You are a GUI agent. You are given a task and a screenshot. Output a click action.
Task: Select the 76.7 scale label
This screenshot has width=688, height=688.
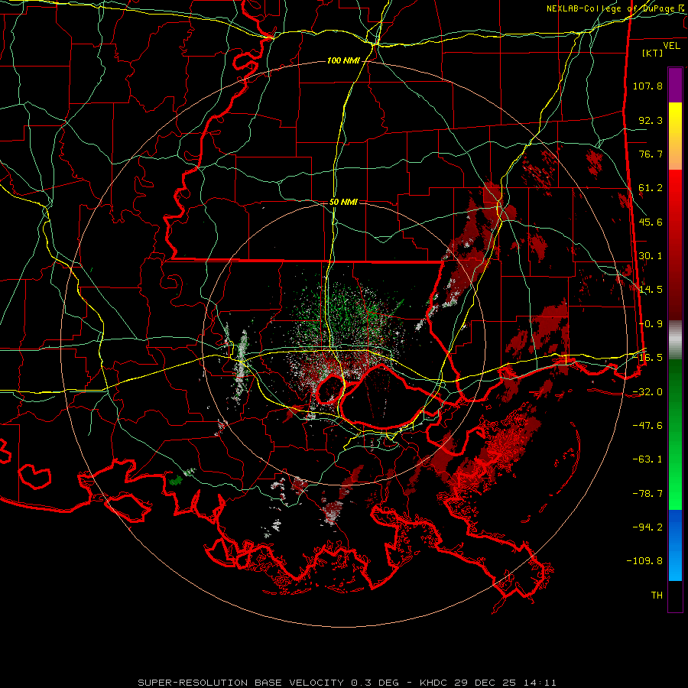tap(651, 154)
